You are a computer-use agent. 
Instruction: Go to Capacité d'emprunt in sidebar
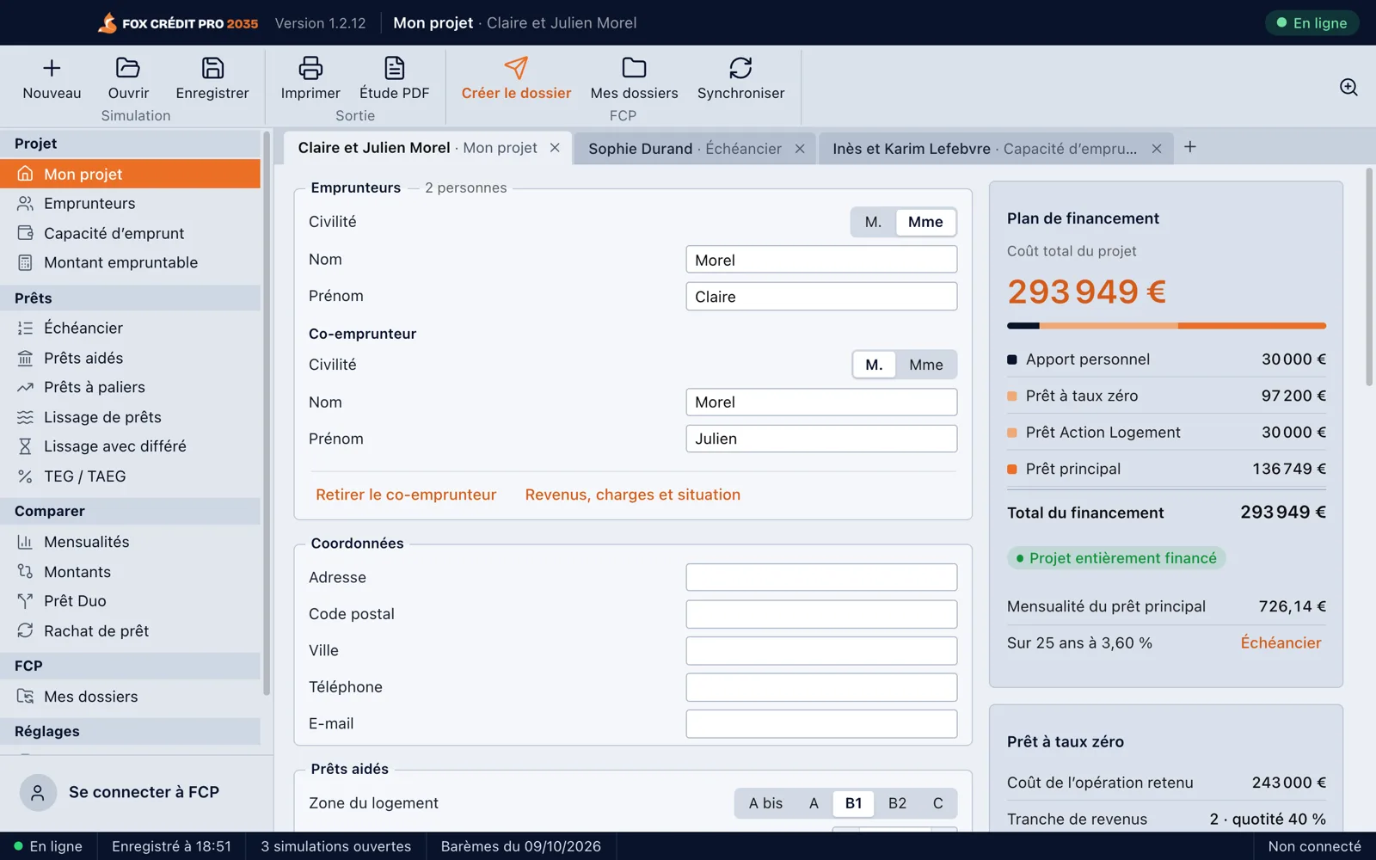[x=131, y=233]
